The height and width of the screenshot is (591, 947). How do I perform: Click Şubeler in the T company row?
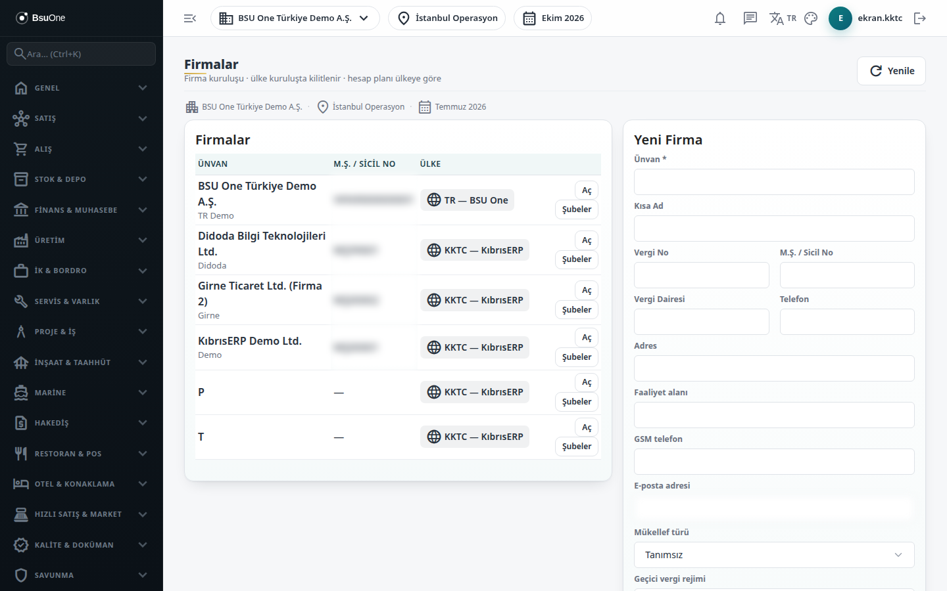(577, 447)
